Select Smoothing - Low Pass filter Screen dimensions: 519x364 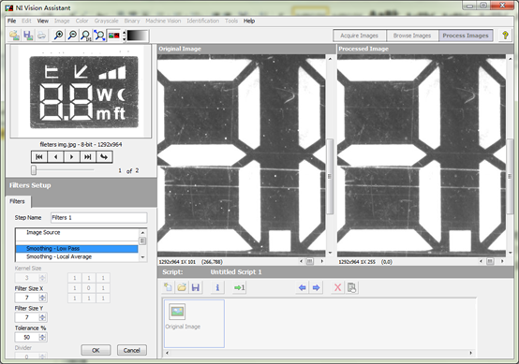(x=77, y=248)
